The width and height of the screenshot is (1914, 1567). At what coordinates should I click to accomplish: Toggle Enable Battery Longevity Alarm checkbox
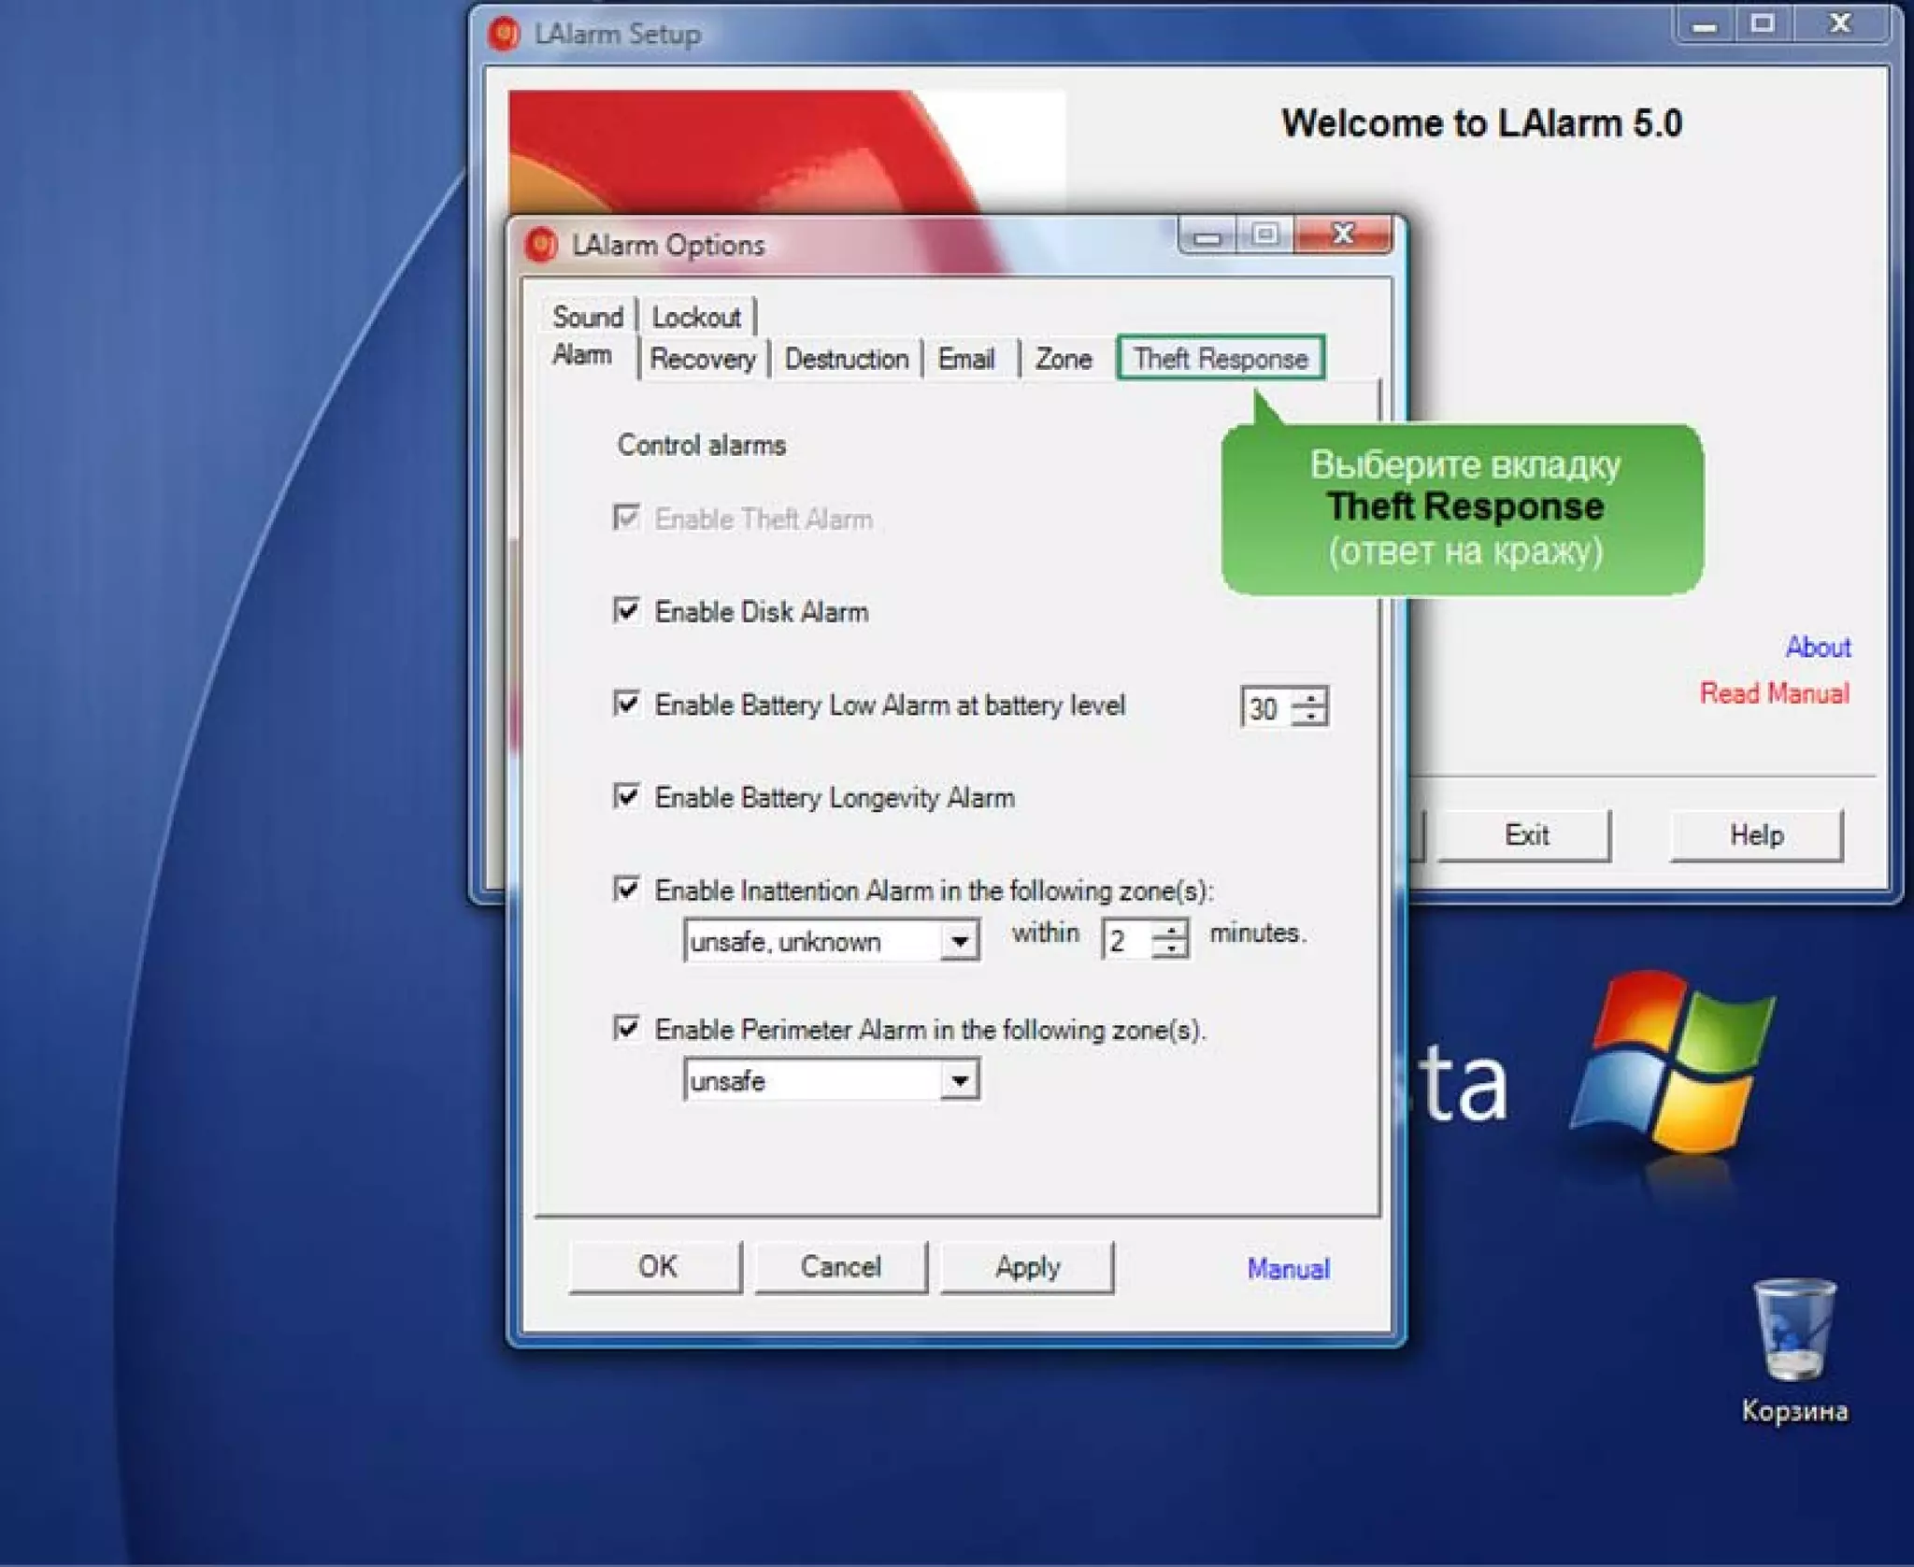coord(626,797)
